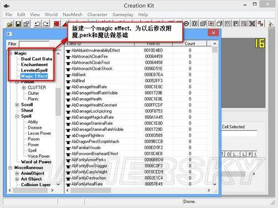Click the object list horizontal scrollbar right arrow
The image size is (278, 208).
pyautogui.click(x=209, y=190)
